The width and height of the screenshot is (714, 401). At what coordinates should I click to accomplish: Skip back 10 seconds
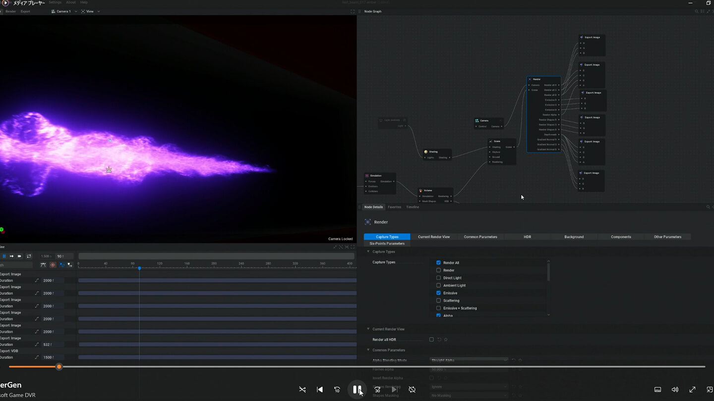point(337,390)
